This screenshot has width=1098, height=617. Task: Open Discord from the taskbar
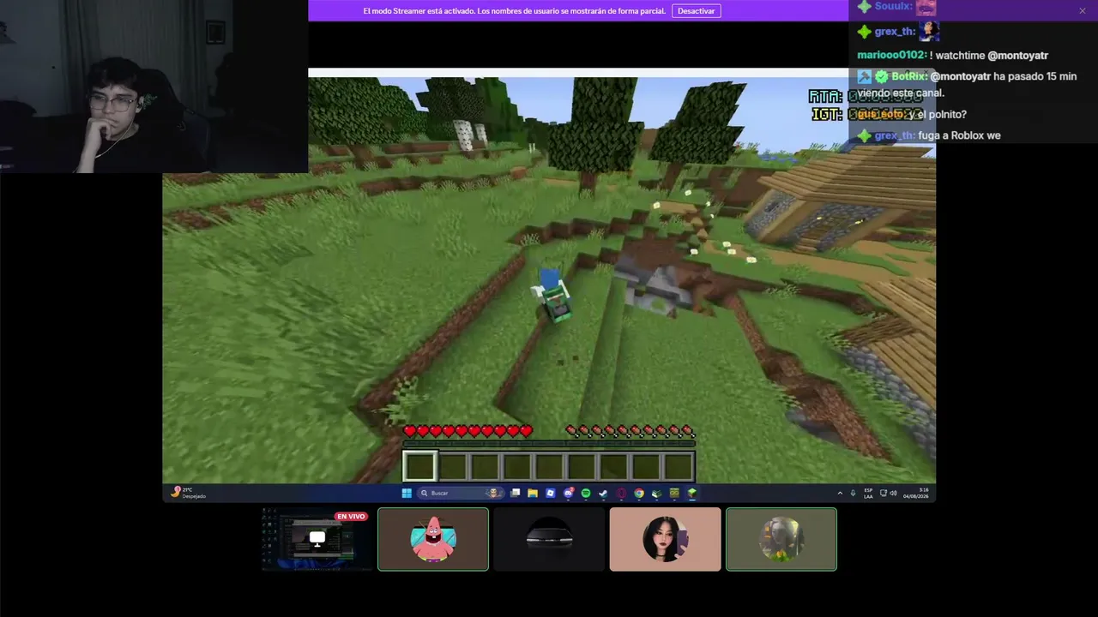click(568, 493)
